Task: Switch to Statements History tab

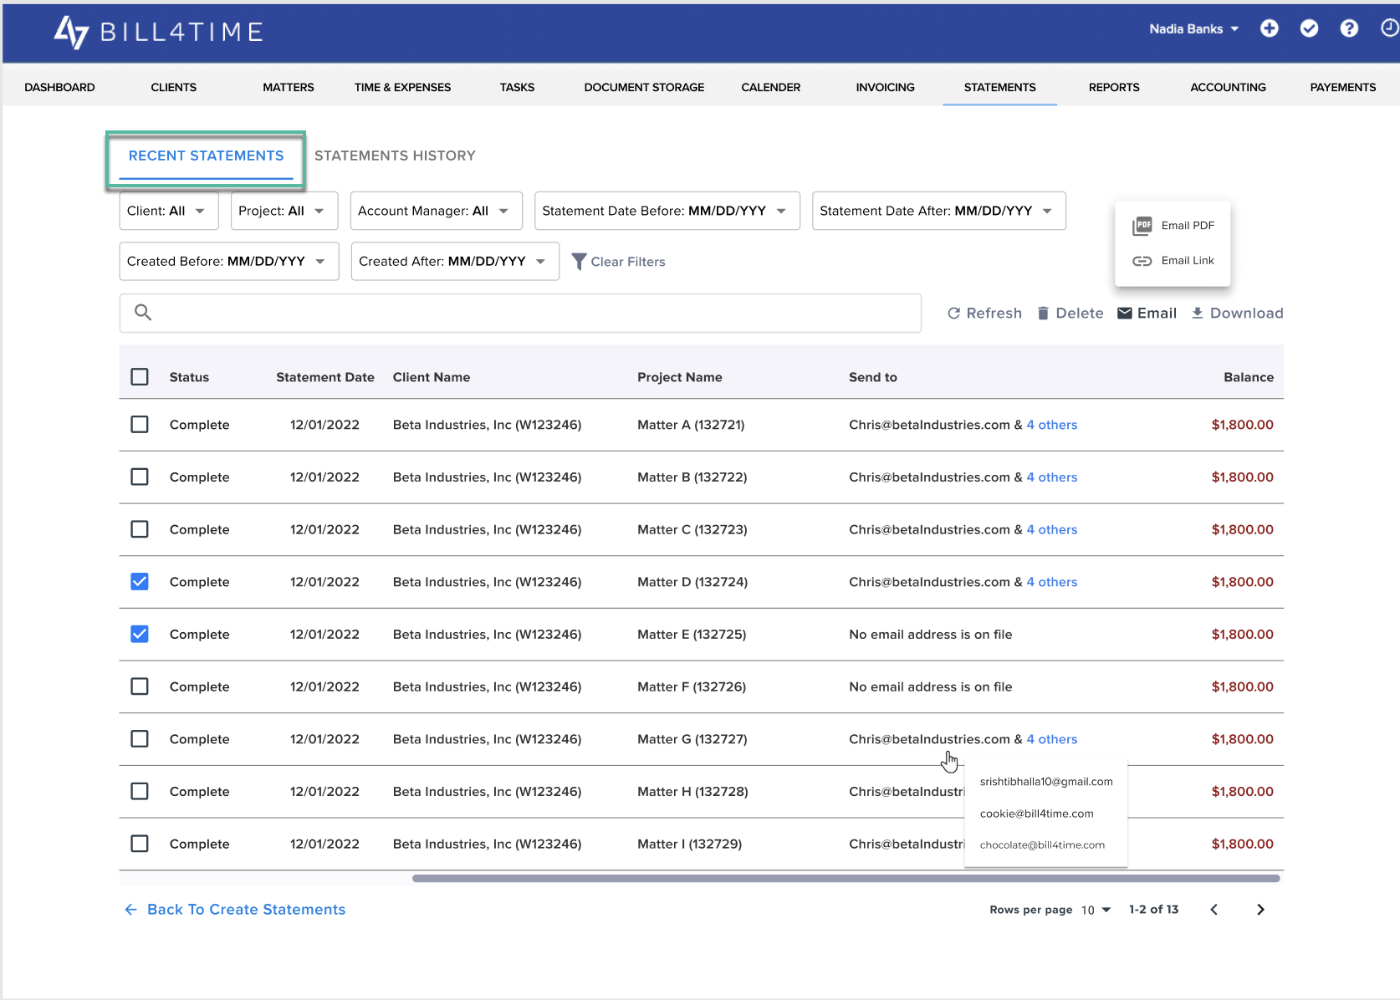Action: (x=395, y=156)
